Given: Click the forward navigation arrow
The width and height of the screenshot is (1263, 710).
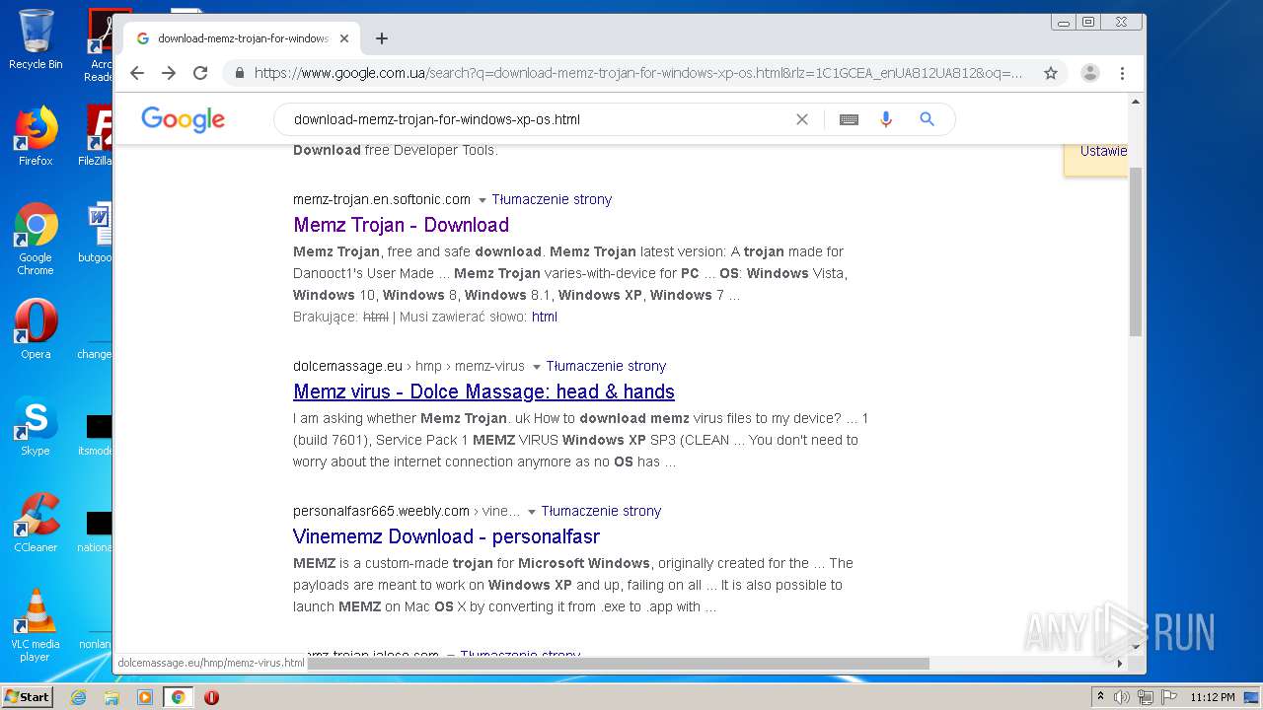Looking at the screenshot, I should tap(169, 73).
